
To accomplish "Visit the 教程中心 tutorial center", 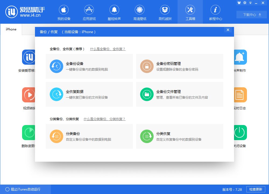I will click(215, 12).
